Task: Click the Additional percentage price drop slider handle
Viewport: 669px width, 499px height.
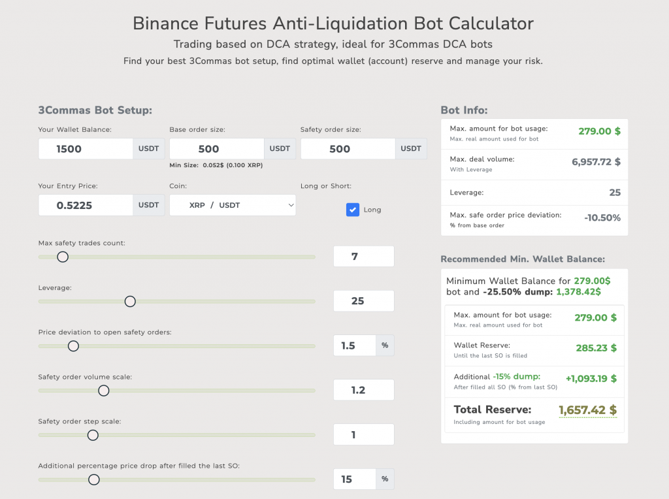Action: pyautogui.click(x=94, y=479)
